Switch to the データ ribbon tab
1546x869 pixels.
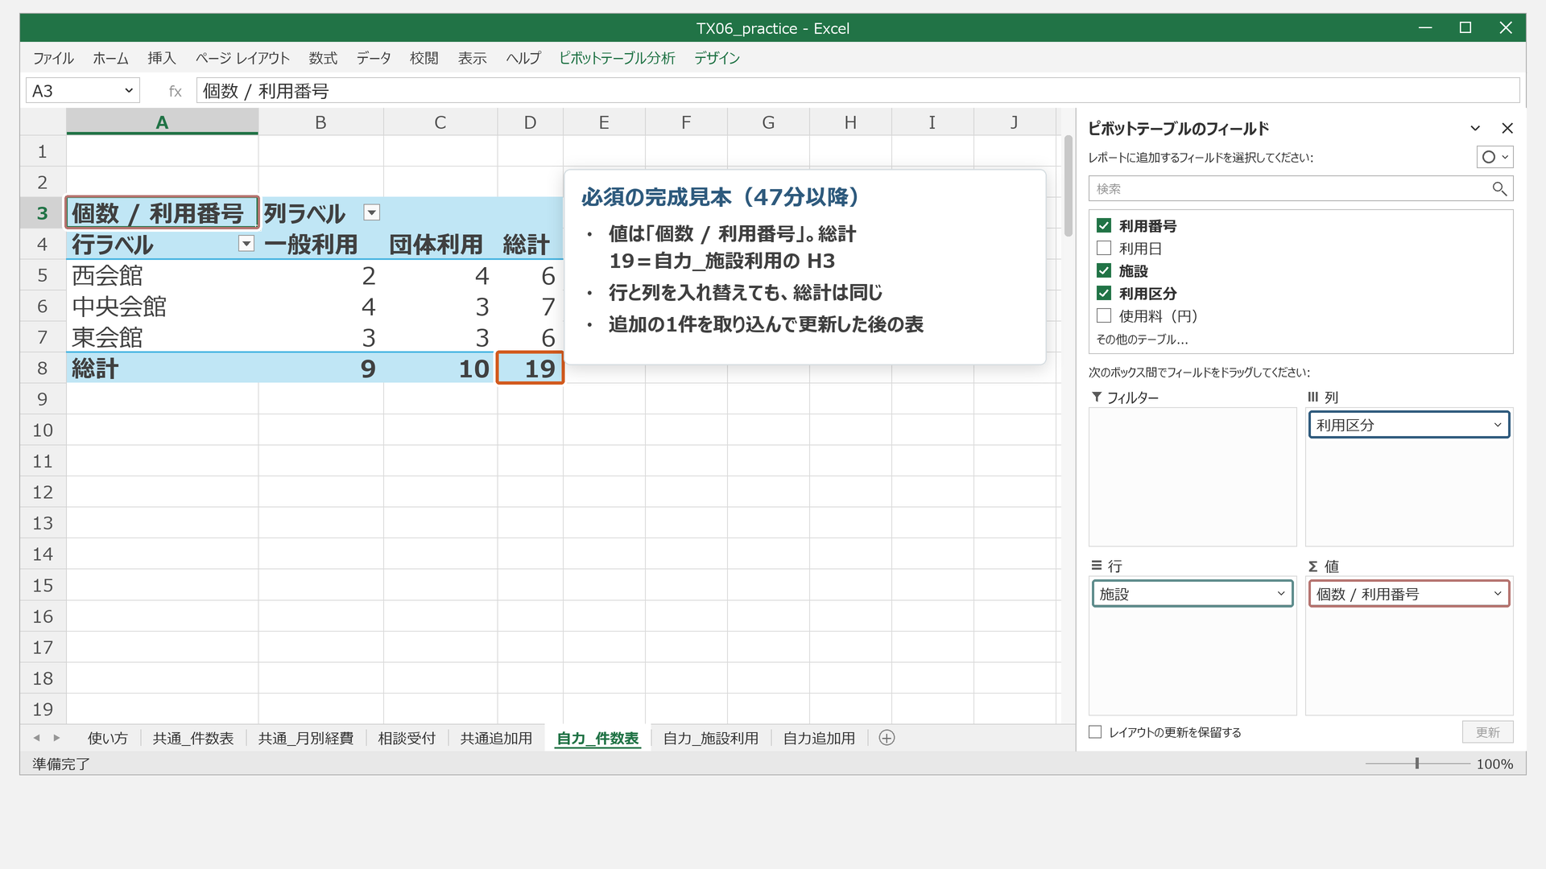pyautogui.click(x=374, y=58)
